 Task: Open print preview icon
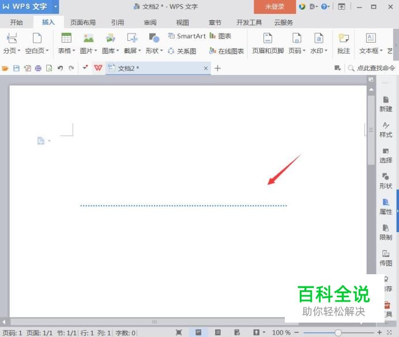click(x=49, y=68)
